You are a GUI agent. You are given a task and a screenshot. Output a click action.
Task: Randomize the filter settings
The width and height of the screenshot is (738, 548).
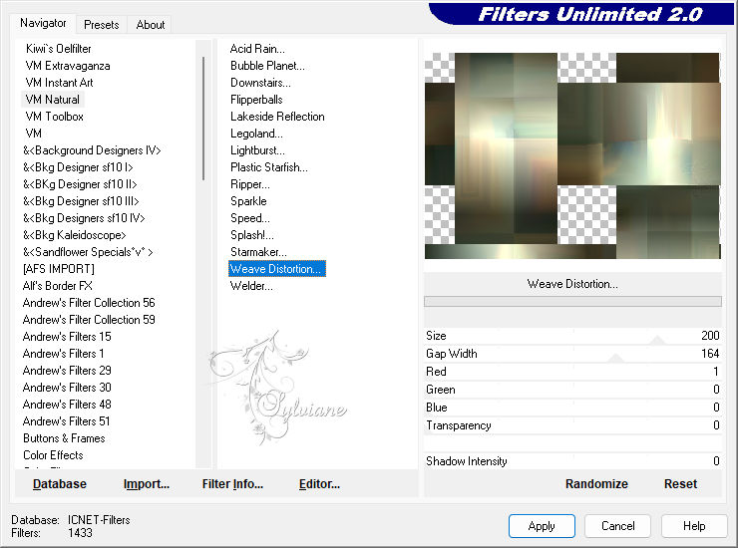click(596, 484)
